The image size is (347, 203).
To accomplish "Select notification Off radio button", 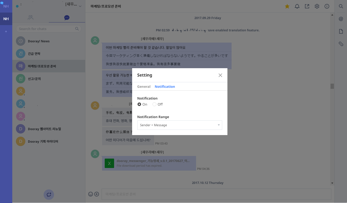I will tap(155, 104).
